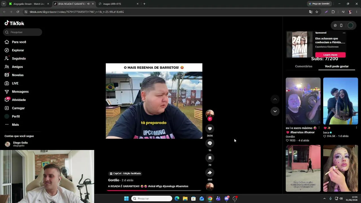Click the #viral hashtag
Image resolution: width=361 pixels, height=203 pixels.
click(x=151, y=186)
